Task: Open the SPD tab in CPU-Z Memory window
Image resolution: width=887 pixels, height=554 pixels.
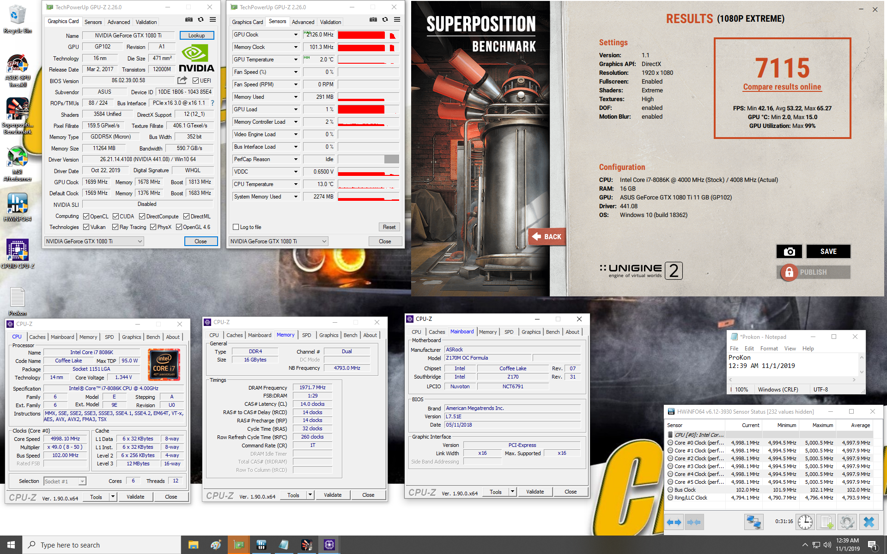Action: 307,335
